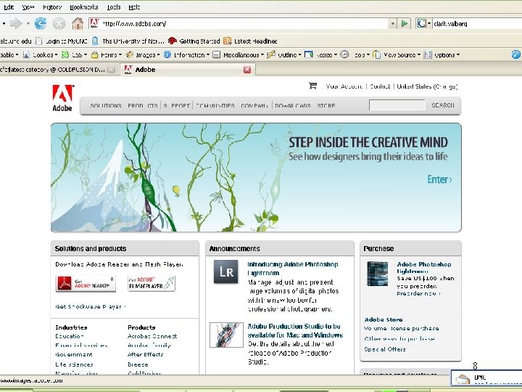Open the Images toolbar dropdown
The height and width of the screenshot is (392, 522).
click(x=143, y=54)
